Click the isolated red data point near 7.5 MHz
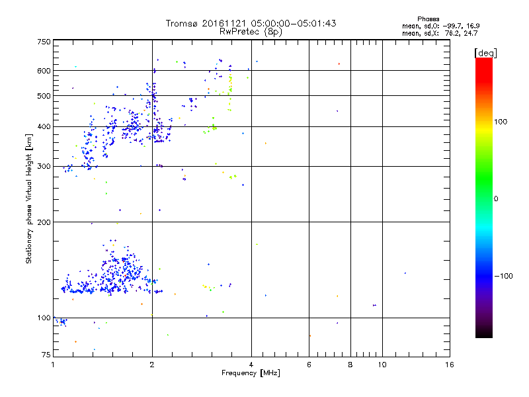The image size is (529, 397). (339, 64)
